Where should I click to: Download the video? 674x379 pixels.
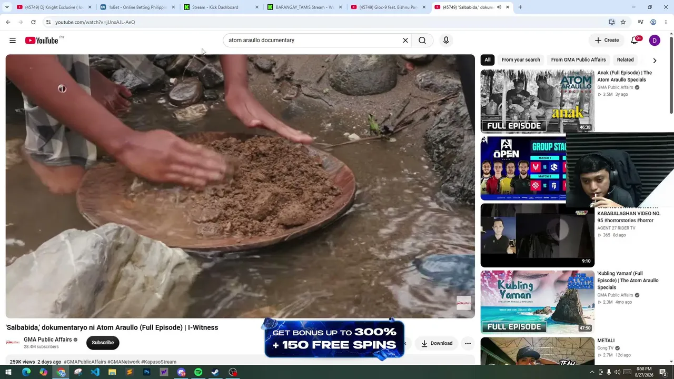pyautogui.click(x=437, y=343)
